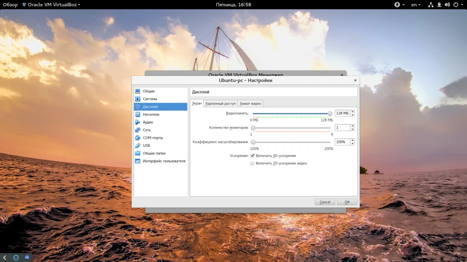Click the Видеопамять slider handle
467x262 pixels.
330,113
